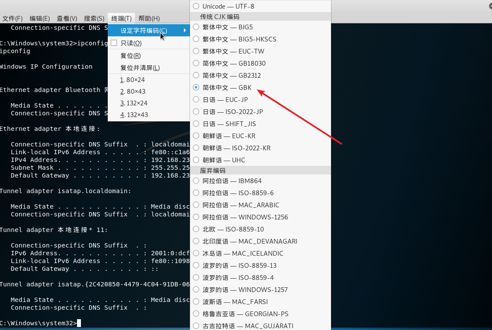Choose 复位(R) from the terminal menu
492x330 pixels.
(x=130, y=56)
